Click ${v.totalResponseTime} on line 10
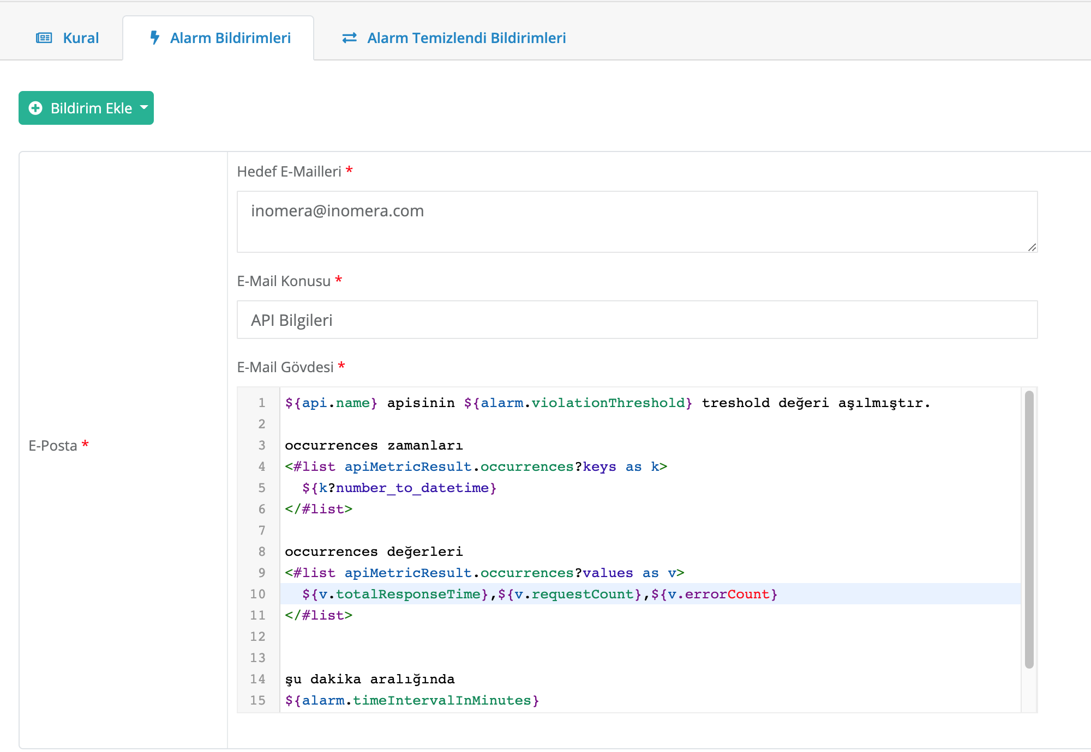This screenshot has width=1091, height=752. (x=395, y=594)
